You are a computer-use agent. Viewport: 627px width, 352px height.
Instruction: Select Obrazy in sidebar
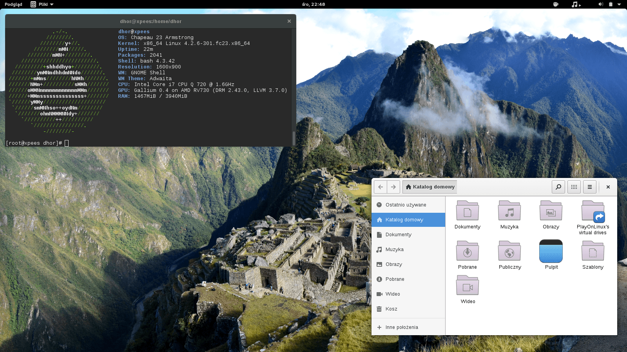pos(408,264)
